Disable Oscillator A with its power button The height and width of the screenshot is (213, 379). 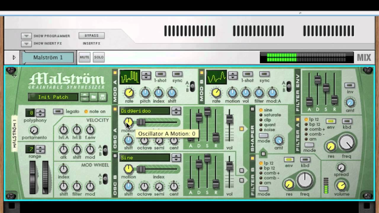(x=115, y=109)
